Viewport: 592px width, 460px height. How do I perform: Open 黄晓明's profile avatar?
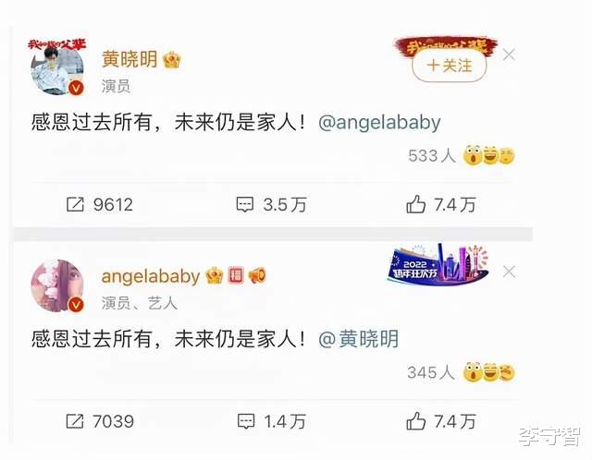click(57, 67)
